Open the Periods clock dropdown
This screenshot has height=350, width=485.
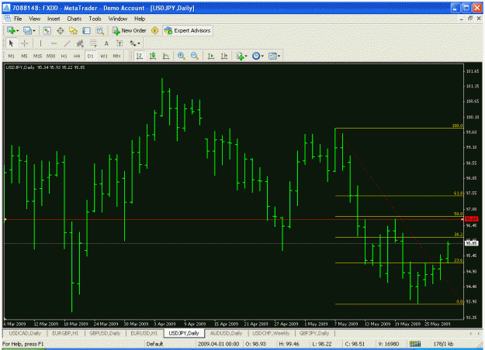click(258, 56)
